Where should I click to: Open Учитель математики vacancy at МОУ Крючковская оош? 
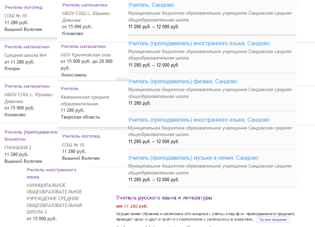coord(83,46)
